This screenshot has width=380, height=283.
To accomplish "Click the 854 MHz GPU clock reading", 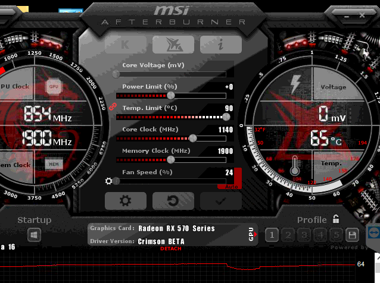I will (48, 114).
